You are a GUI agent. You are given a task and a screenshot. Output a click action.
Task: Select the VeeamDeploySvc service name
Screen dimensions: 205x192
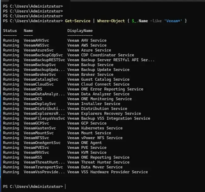[x=40, y=104]
